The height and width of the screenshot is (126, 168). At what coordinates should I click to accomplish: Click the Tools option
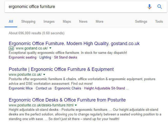159,22
